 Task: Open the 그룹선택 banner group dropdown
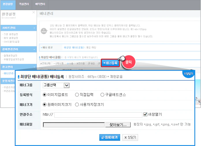pos(56,85)
